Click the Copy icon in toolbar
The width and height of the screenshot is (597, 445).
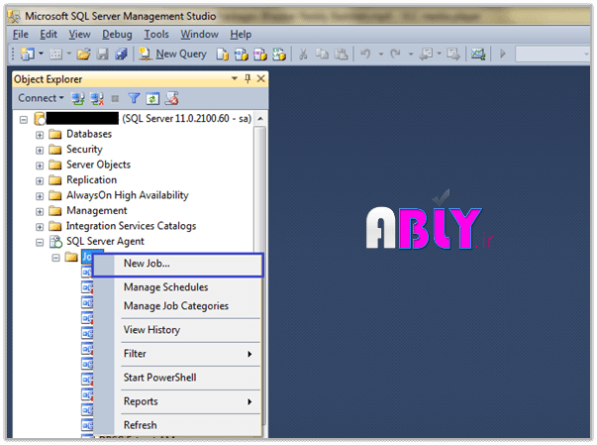(322, 55)
